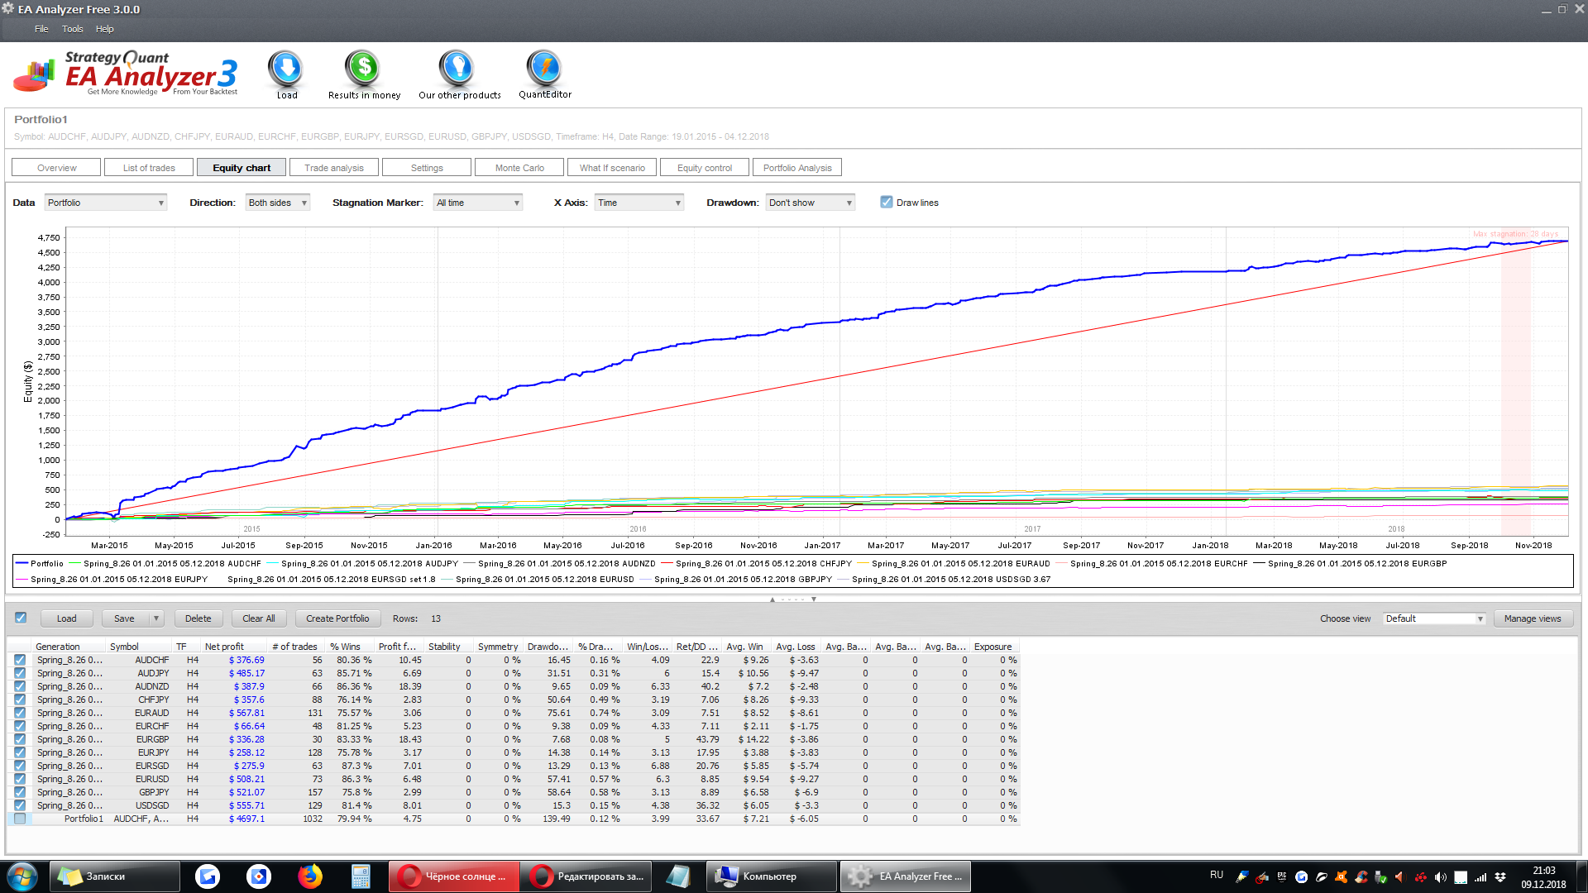Open Calculator from the taskbar
The width and height of the screenshot is (1588, 893).
(x=361, y=876)
